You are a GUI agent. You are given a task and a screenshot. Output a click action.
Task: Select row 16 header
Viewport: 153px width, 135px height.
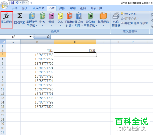(x=3, y=111)
